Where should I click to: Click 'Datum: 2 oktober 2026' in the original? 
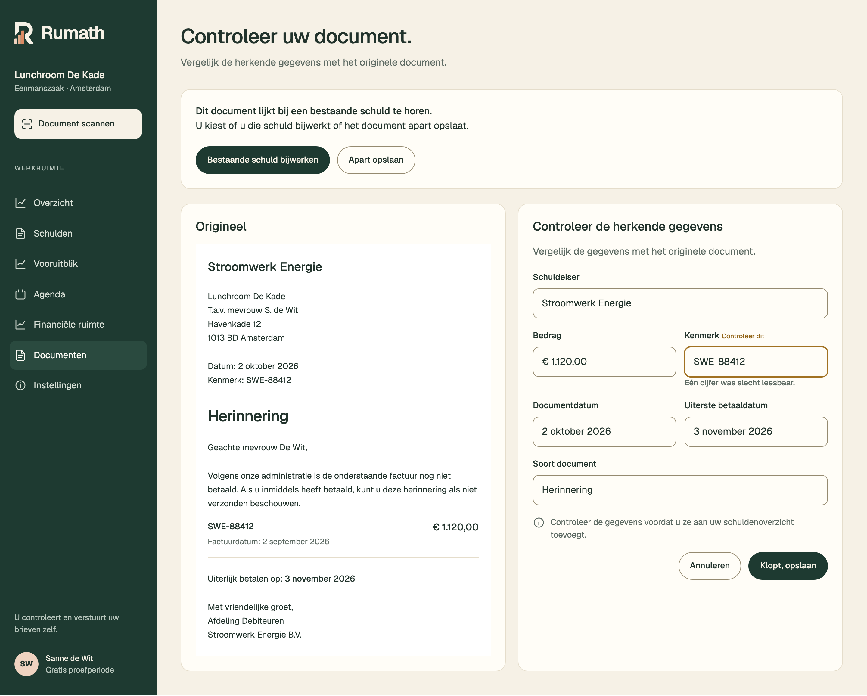[253, 366]
